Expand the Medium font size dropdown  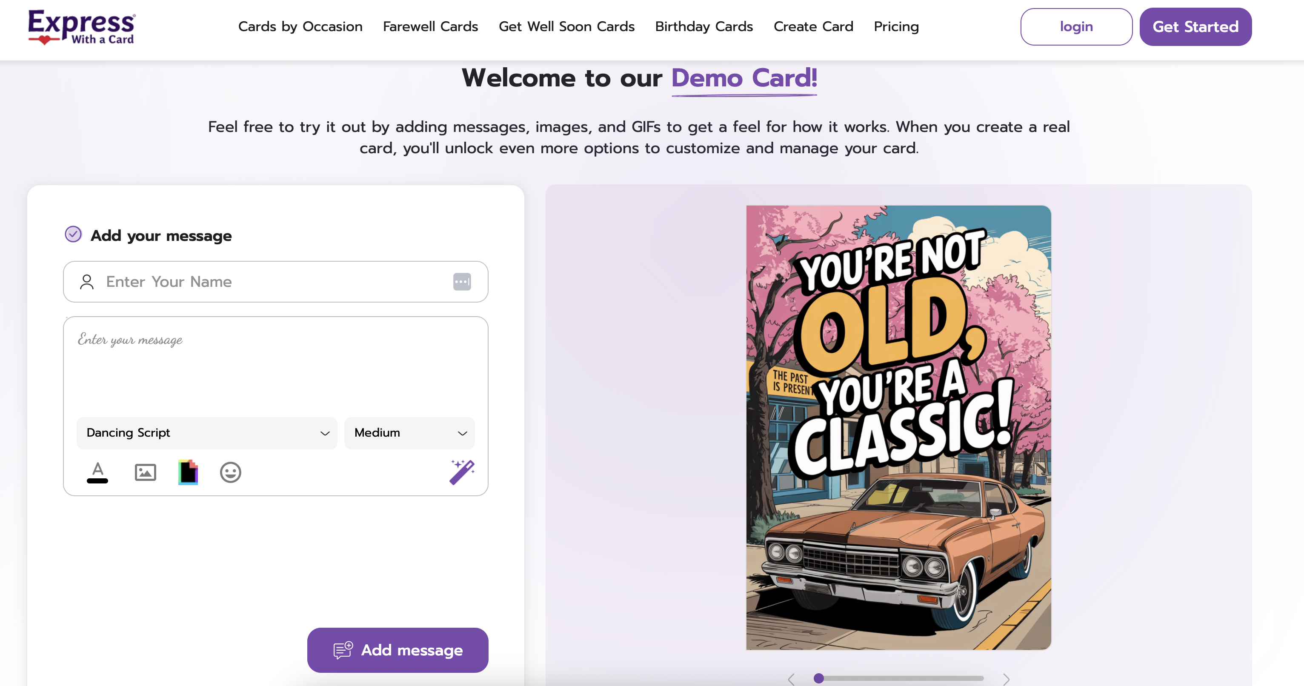(x=409, y=433)
